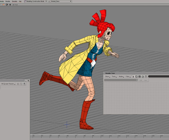This screenshot has width=169, height=140.
Task: Click the eye icon beside the XYZ buttons
Action: [10, 5]
